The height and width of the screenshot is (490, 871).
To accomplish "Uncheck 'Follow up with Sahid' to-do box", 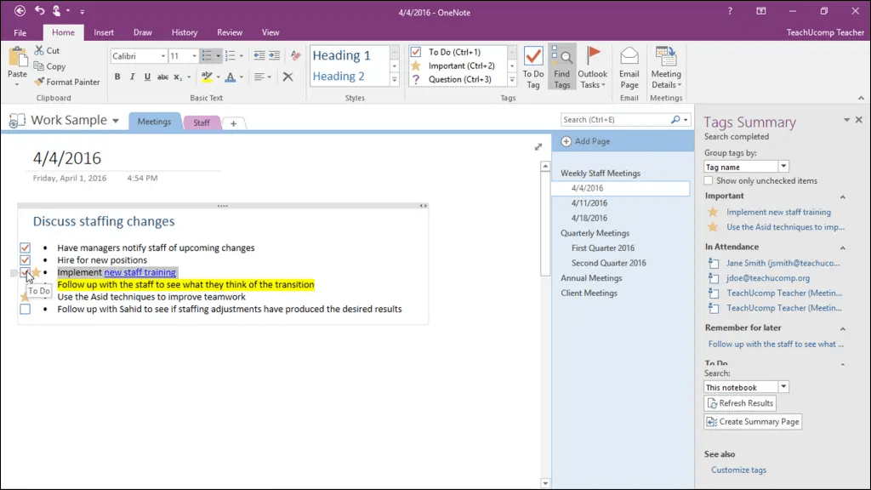I will pos(26,309).
